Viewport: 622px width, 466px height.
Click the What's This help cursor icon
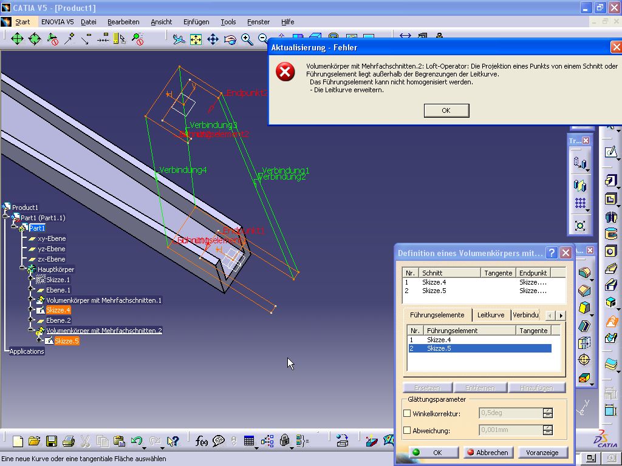coord(173,441)
